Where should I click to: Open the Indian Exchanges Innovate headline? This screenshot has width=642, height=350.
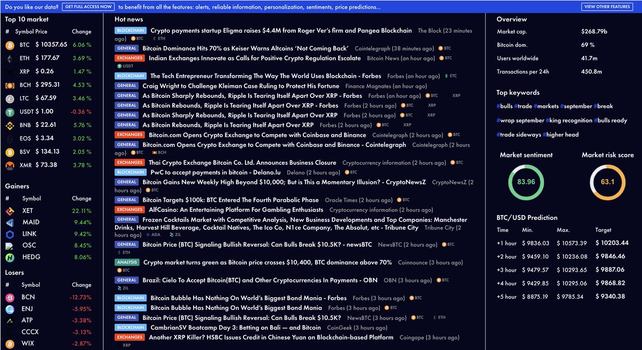click(x=255, y=58)
